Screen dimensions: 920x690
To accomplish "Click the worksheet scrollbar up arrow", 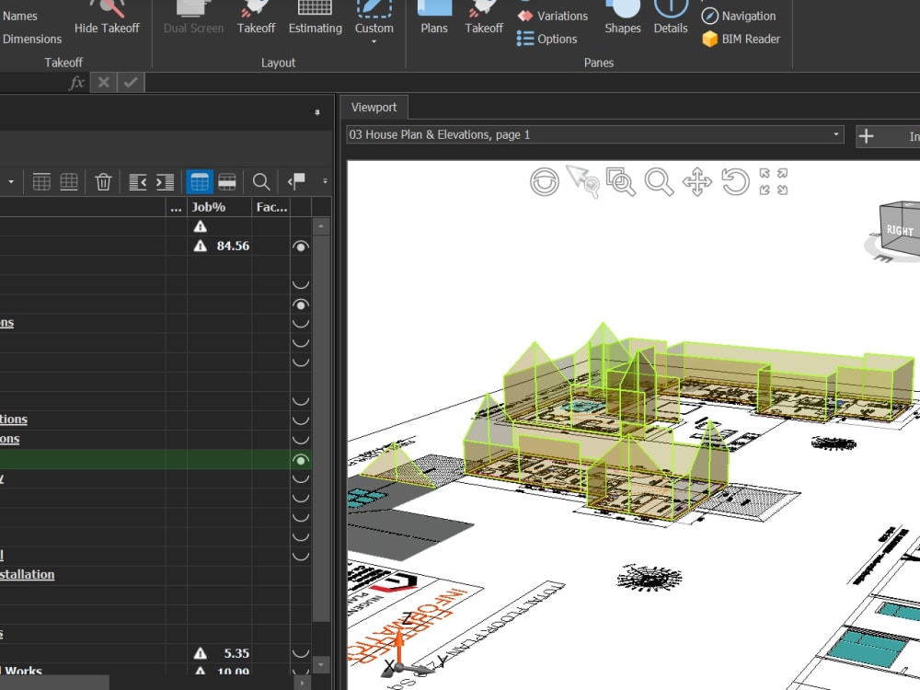I will pyautogui.click(x=320, y=226).
